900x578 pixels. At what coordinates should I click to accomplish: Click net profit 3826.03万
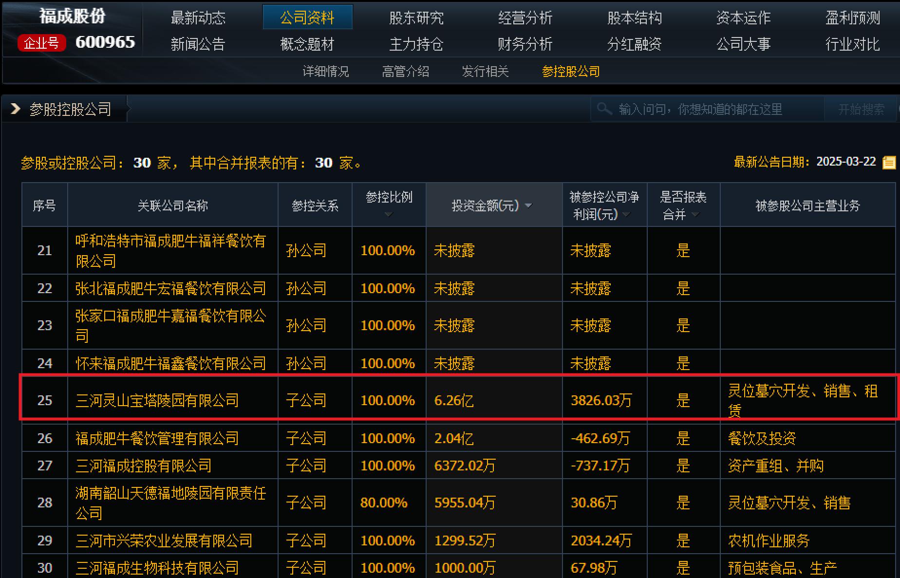click(601, 400)
